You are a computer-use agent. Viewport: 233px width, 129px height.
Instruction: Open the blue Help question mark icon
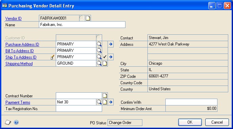[x=16, y=122]
